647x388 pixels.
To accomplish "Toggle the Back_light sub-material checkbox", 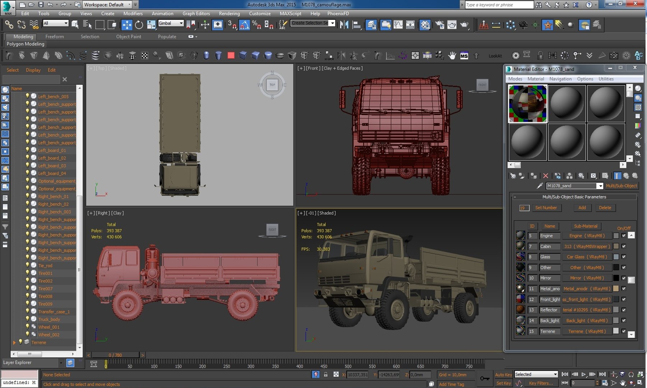I will pos(624,320).
